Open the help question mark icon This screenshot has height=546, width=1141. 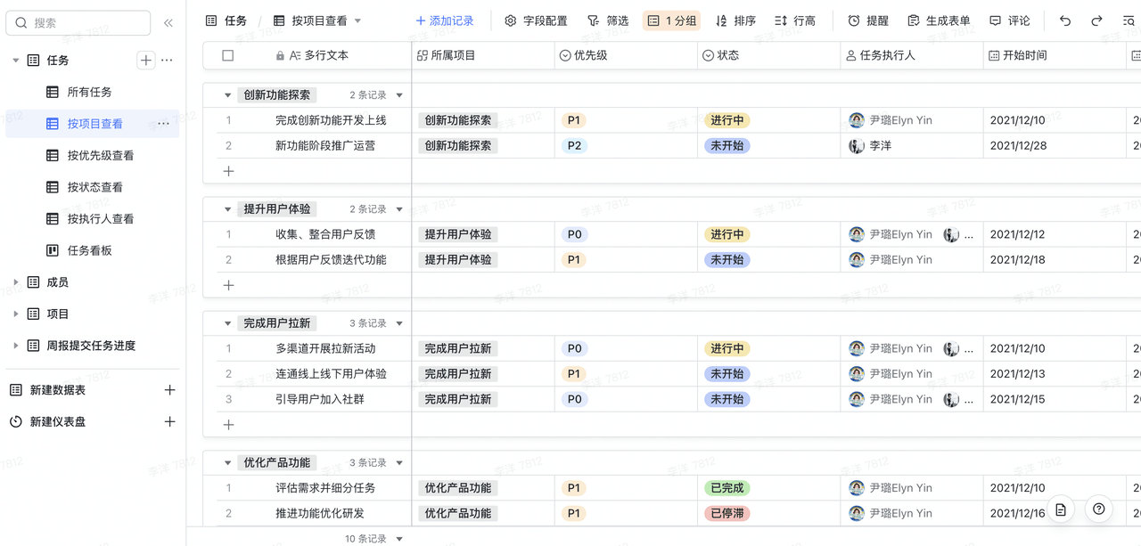[x=1099, y=509]
